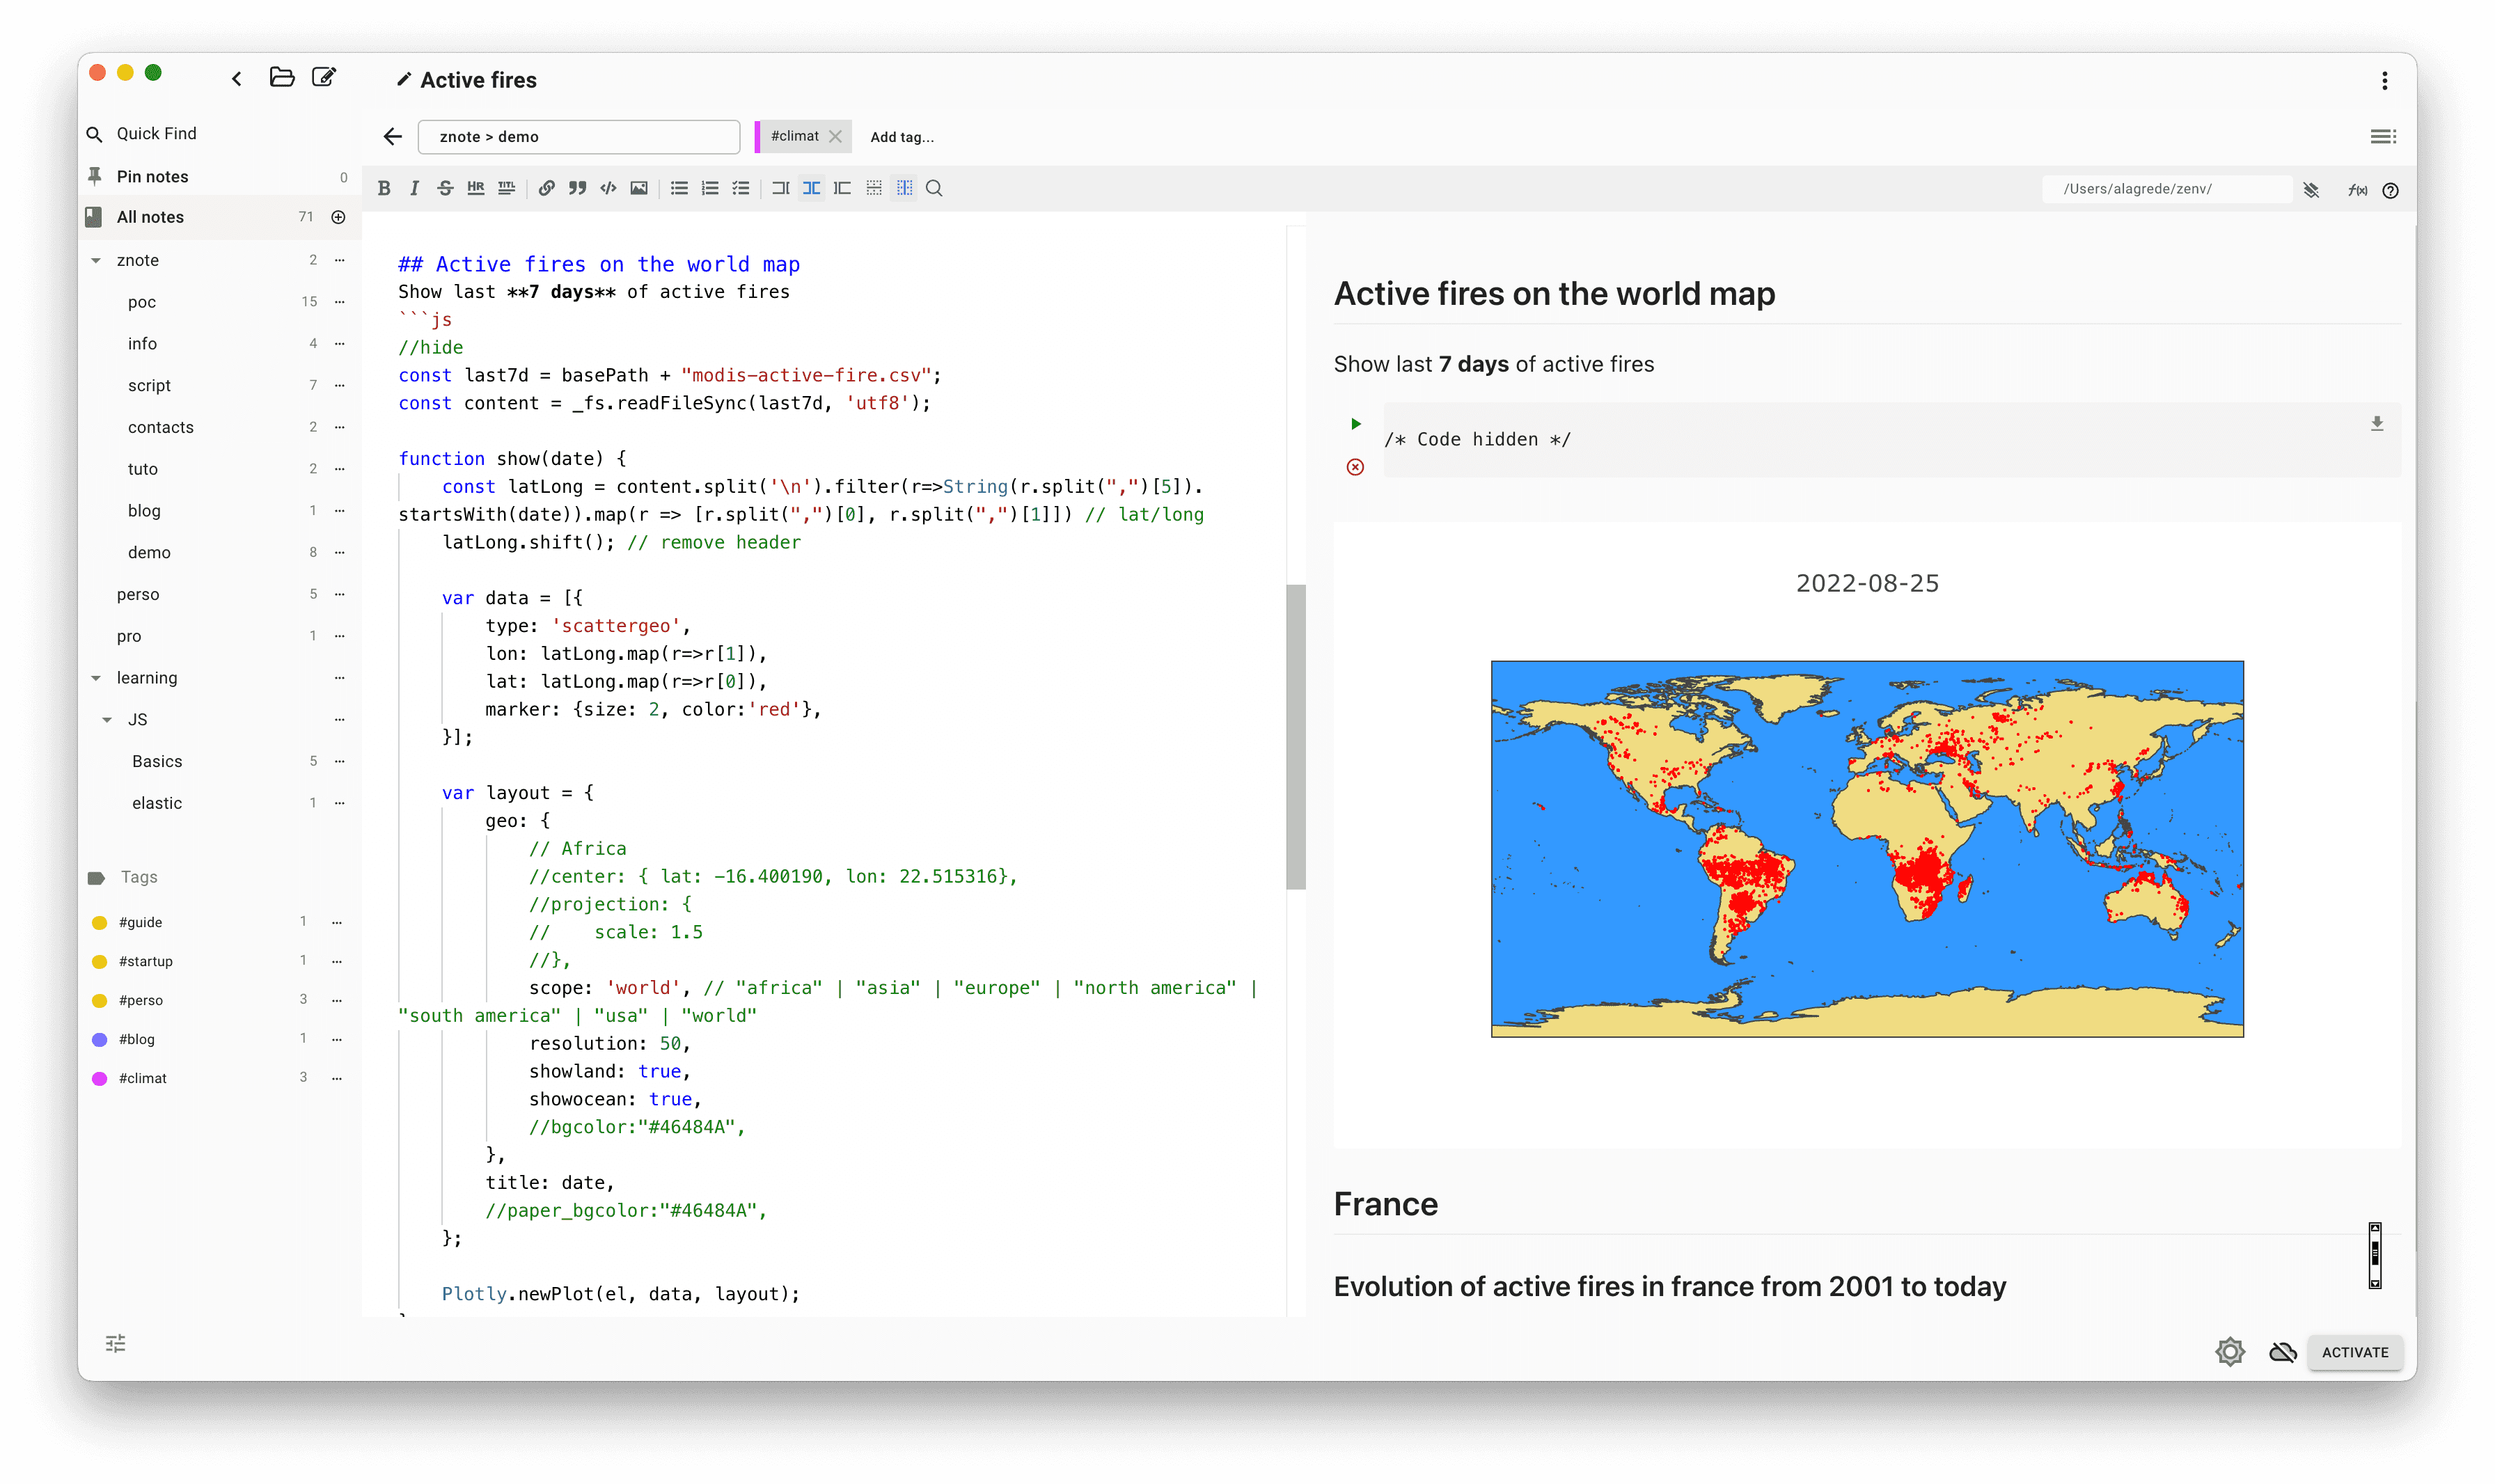This screenshot has height=1484, width=2495.
Task: Apply strikethrough formatting
Action: 445,188
